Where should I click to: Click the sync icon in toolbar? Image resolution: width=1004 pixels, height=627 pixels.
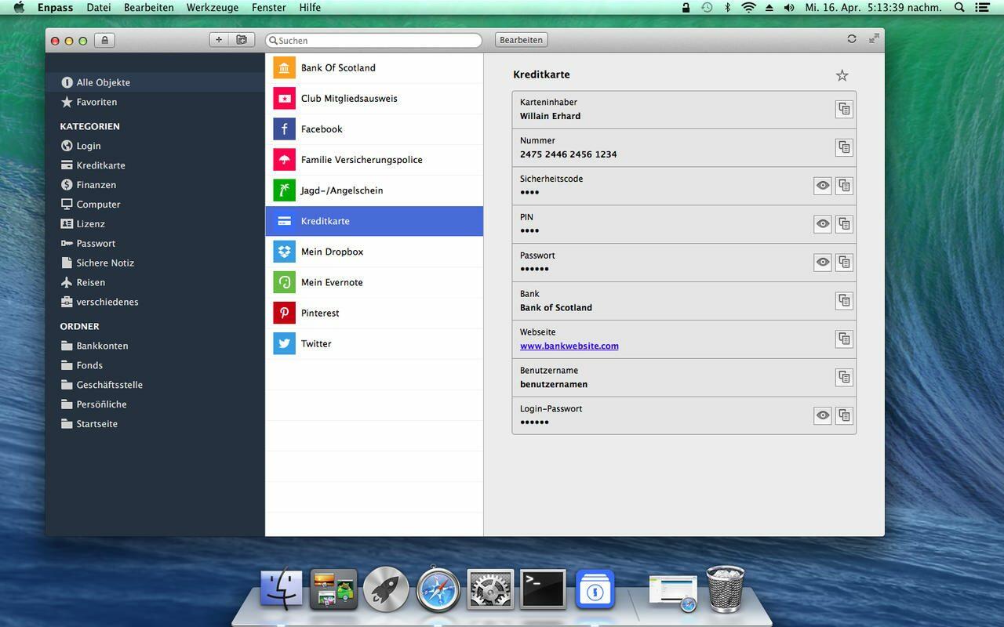coord(852,39)
